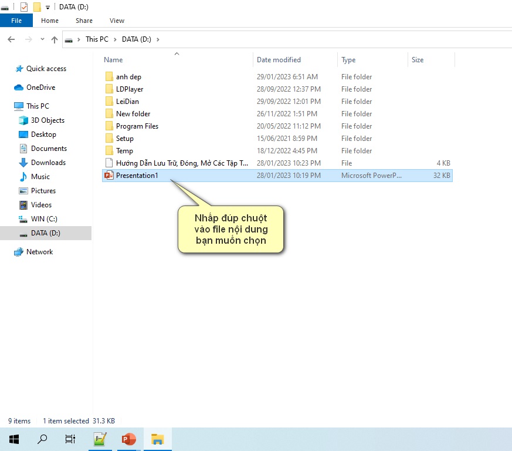Click DATA (D:) in the address bar
Screen dimensions: 512x451
coord(137,39)
